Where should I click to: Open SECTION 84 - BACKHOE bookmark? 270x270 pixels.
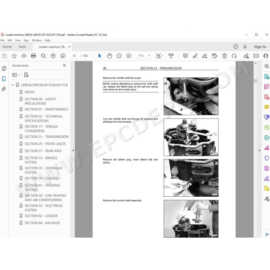[42, 223]
